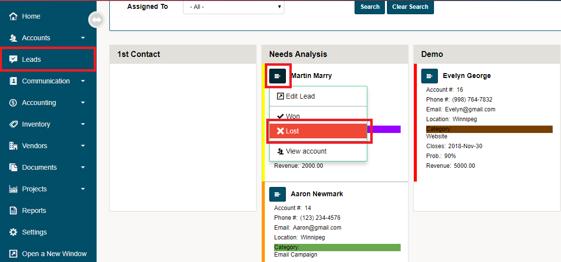Click the brown Category bar for Evelyn

pyautogui.click(x=489, y=129)
